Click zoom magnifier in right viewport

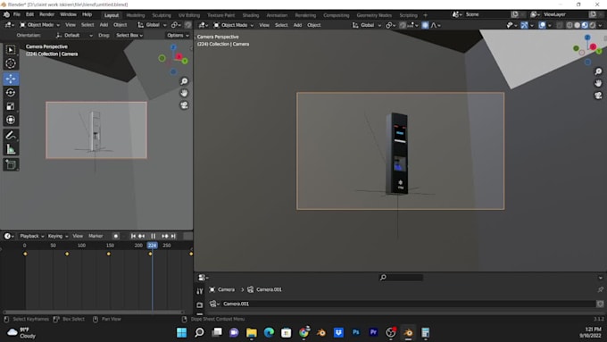598,71
